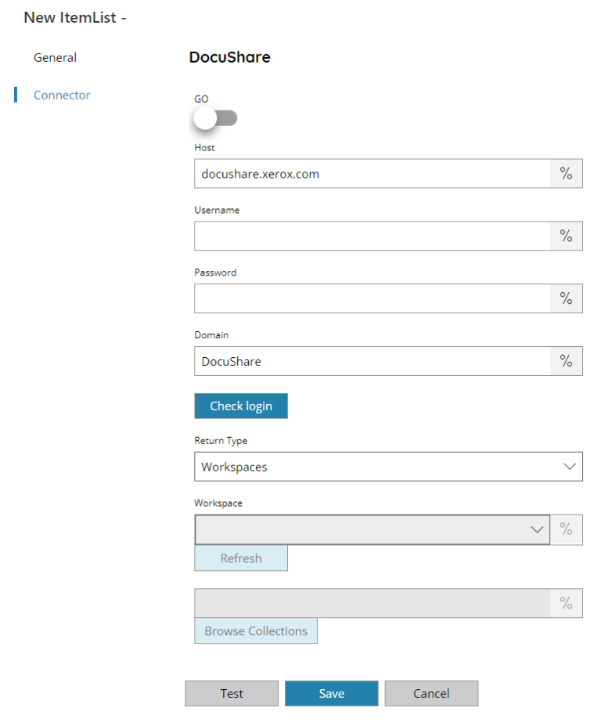Click the % variable icon beside Password
Viewport: 601px width, 722px height.
pyautogui.click(x=567, y=298)
